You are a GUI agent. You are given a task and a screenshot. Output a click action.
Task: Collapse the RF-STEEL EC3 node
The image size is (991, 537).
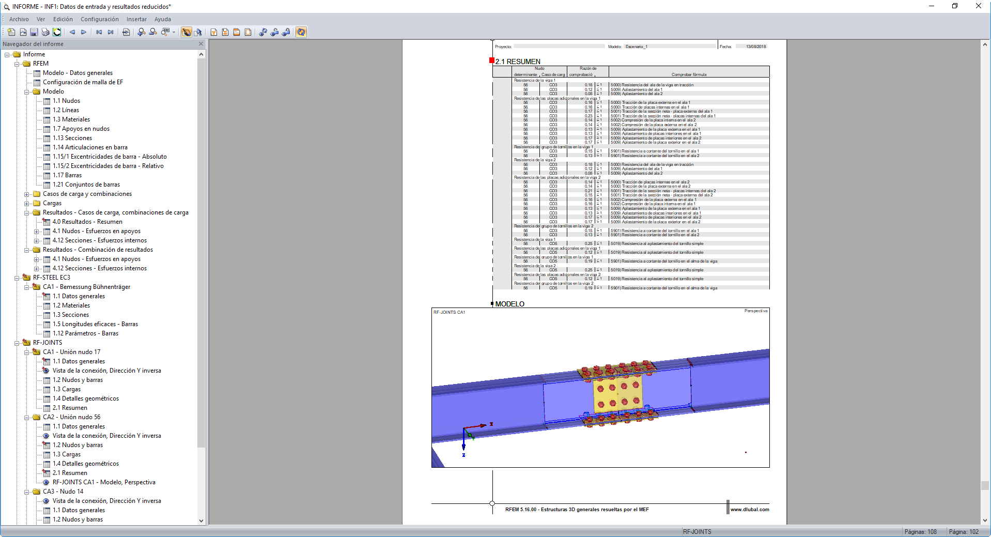click(x=17, y=278)
